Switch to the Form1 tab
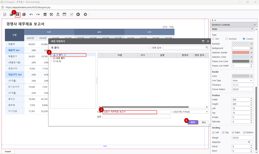 tap(8, 151)
